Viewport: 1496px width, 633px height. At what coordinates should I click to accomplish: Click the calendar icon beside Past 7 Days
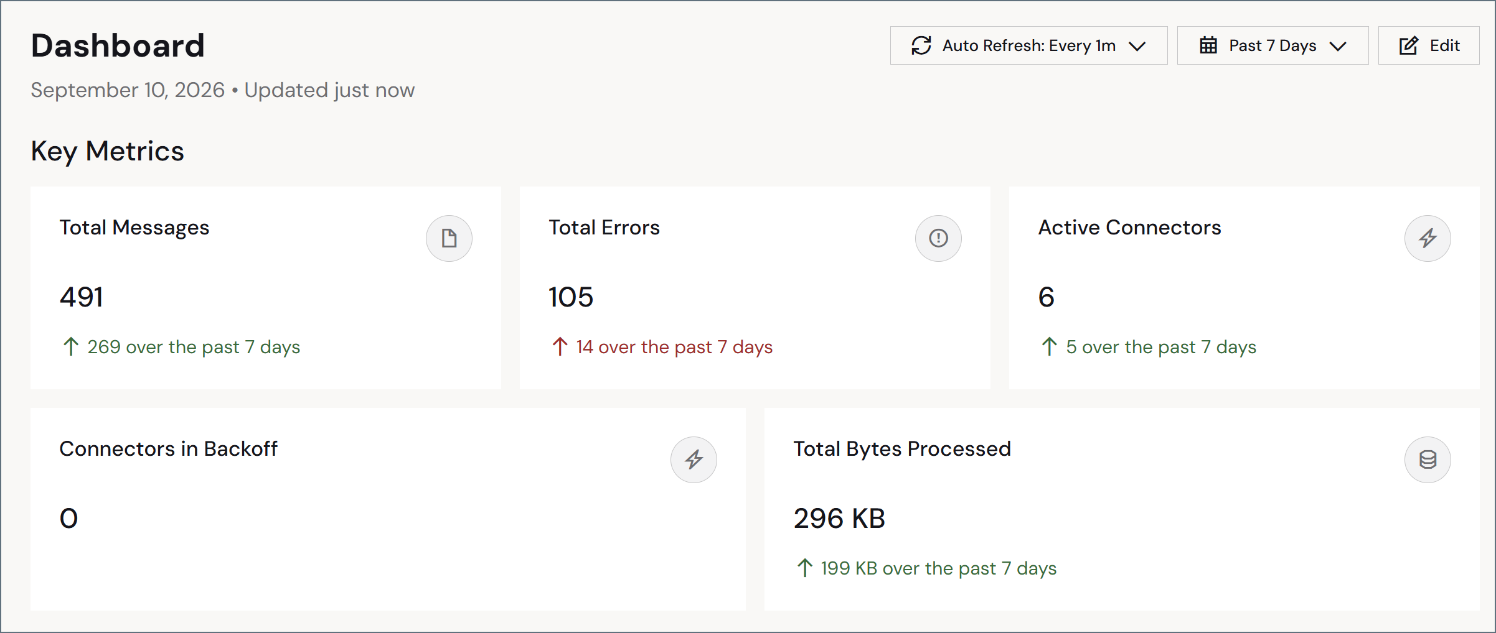pos(1208,45)
